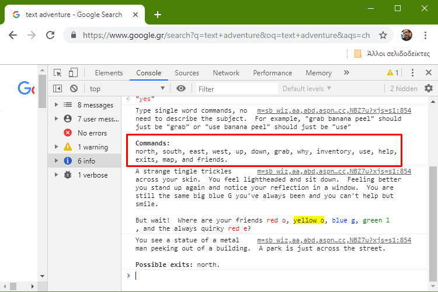The height and width of the screenshot is (292, 438).
Task: Bookmark this page with the star
Action: pyautogui.click(x=383, y=35)
